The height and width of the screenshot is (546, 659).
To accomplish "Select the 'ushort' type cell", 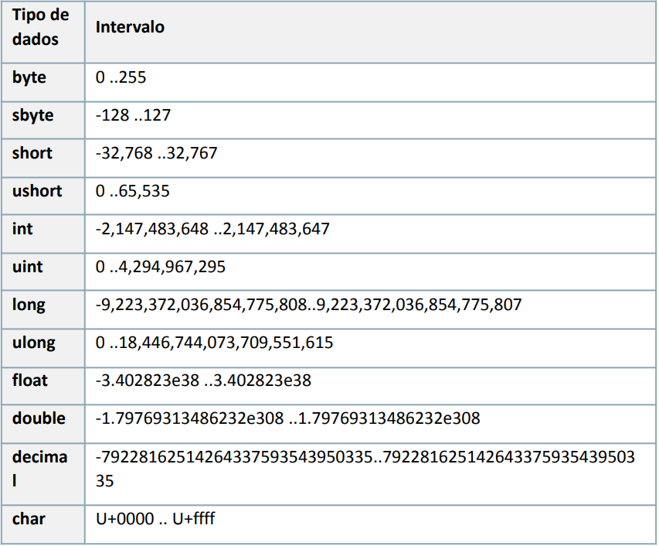I will pos(37,191).
